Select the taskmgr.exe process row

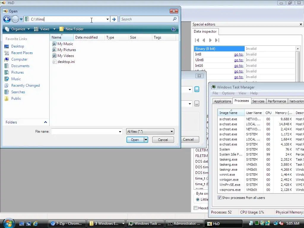261,170
